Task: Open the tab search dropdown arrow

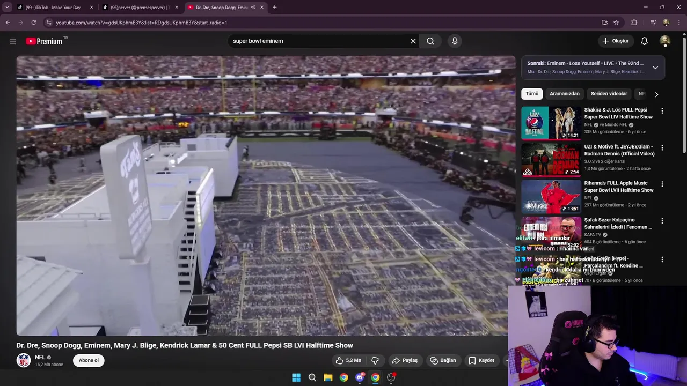Action: point(7,8)
